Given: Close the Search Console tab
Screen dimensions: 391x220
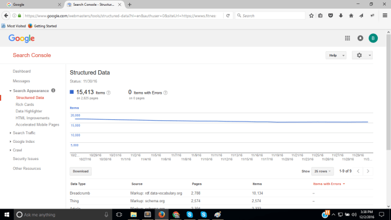Looking at the screenshot, I should [x=120, y=5].
